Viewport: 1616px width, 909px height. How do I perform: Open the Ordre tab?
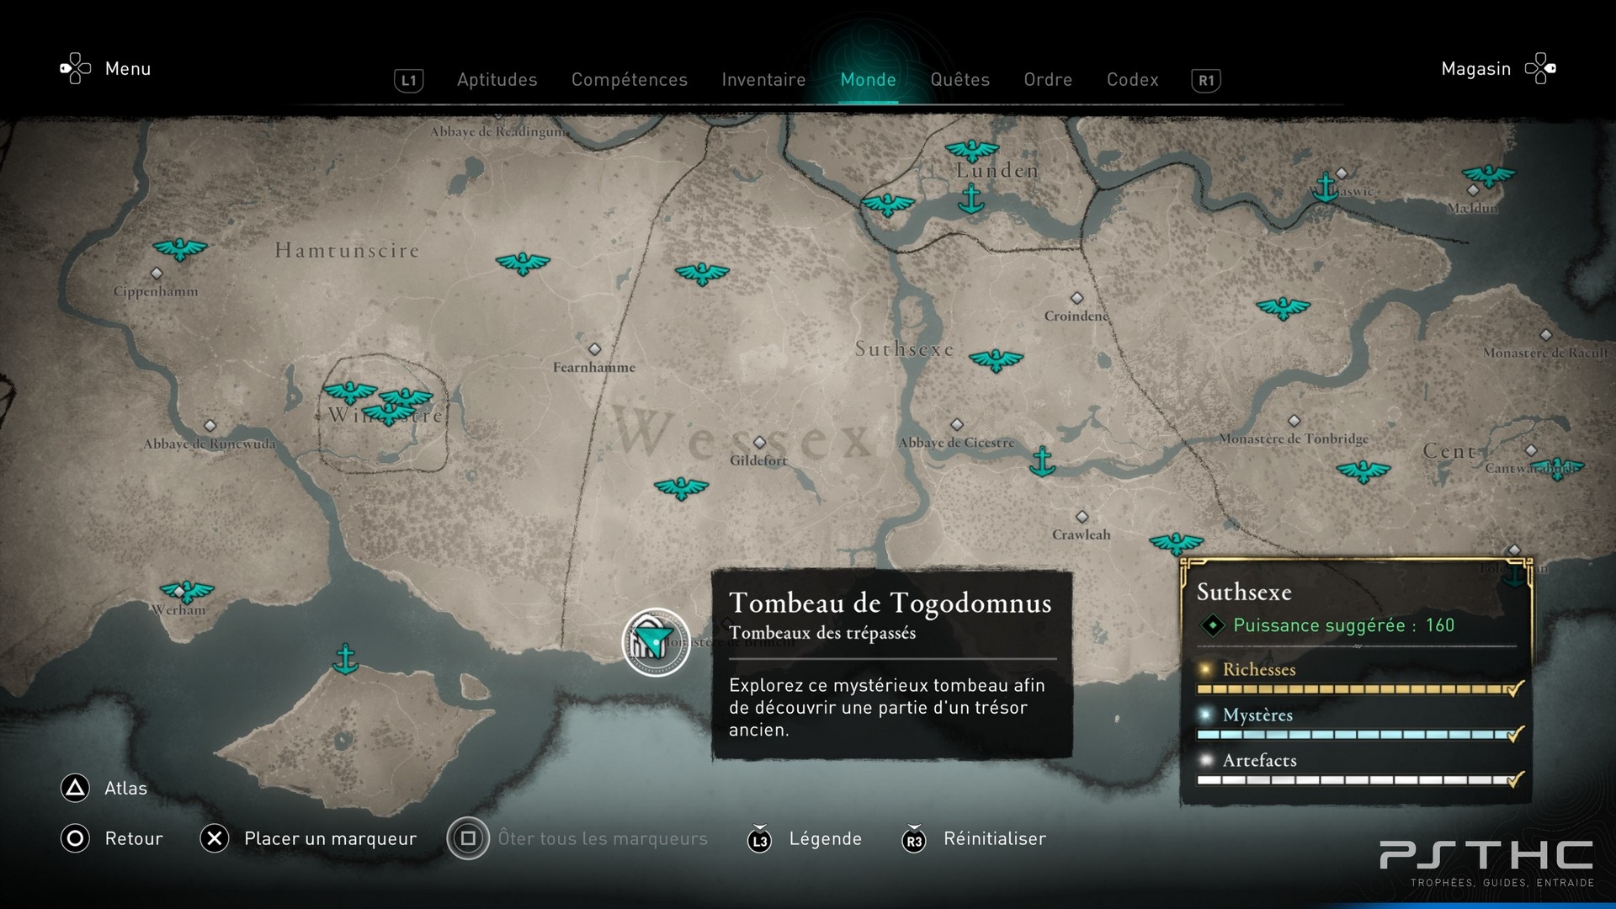pyautogui.click(x=1048, y=80)
